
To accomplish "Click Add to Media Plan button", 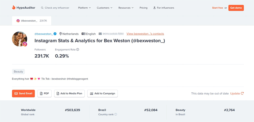I will tap(69, 93).
